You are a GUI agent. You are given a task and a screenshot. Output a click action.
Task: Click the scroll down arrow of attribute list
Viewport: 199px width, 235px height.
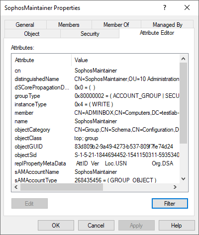[183, 179]
